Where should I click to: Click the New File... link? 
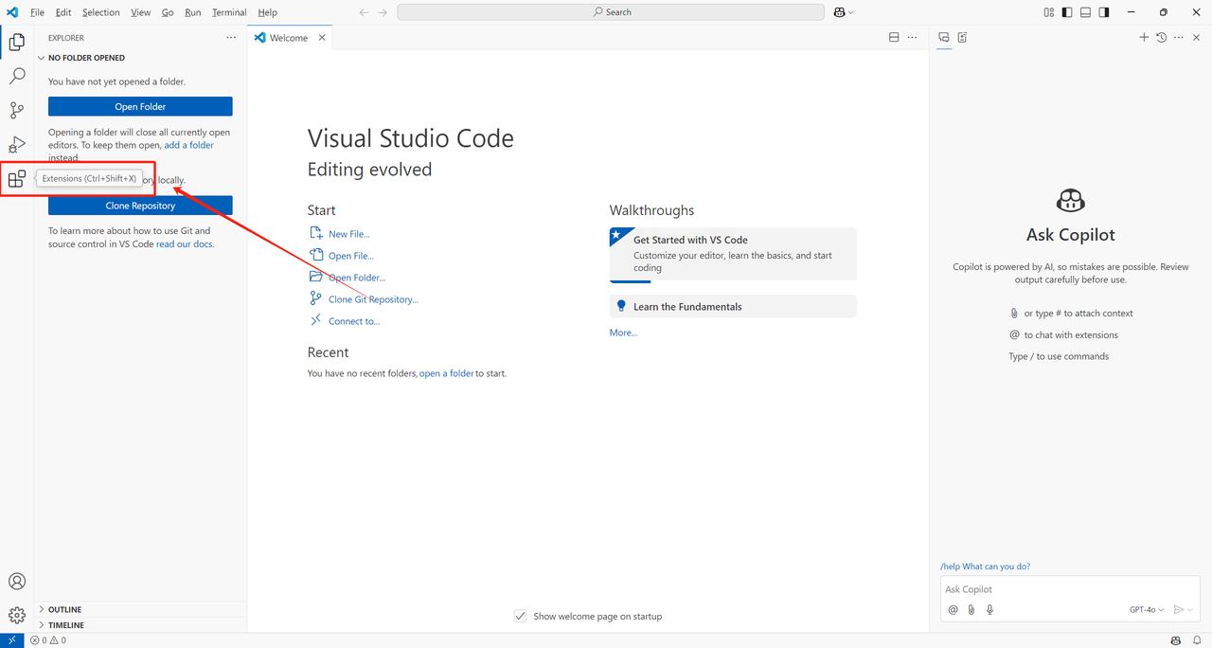point(348,234)
